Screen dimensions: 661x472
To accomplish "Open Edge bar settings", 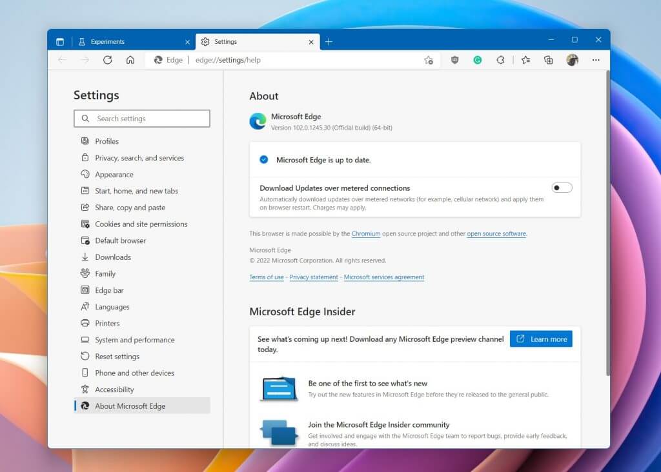I will pos(141,290).
